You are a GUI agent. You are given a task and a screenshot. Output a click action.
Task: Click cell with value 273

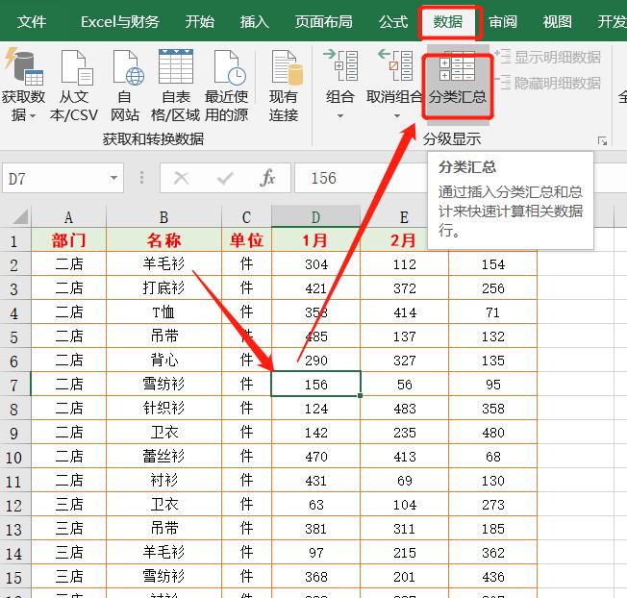click(x=492, y=505)
